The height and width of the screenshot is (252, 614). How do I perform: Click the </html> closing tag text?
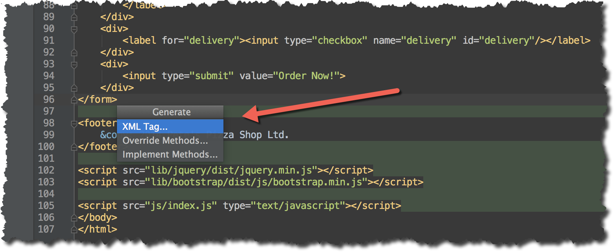[x=97, y=229]
